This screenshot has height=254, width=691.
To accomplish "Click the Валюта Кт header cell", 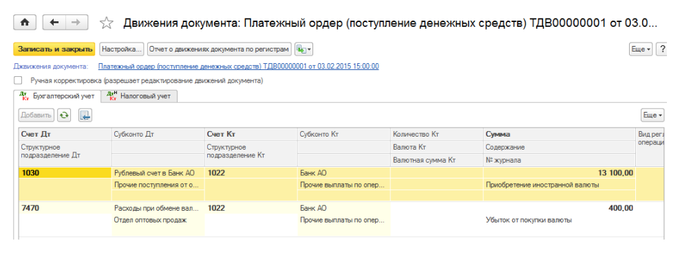I will tap(436, 147).
